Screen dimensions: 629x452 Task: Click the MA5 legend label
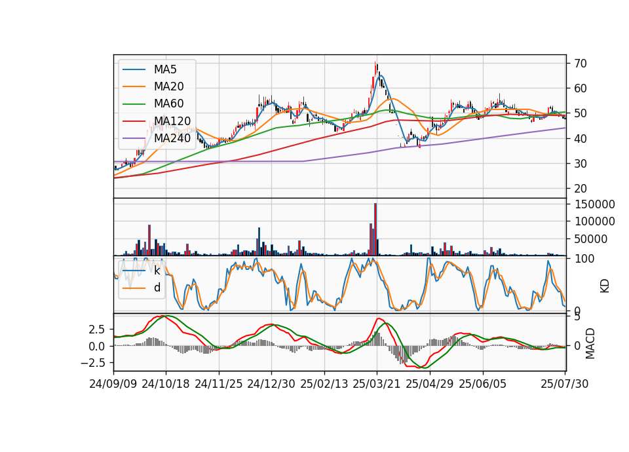click(x=165, y=69)
